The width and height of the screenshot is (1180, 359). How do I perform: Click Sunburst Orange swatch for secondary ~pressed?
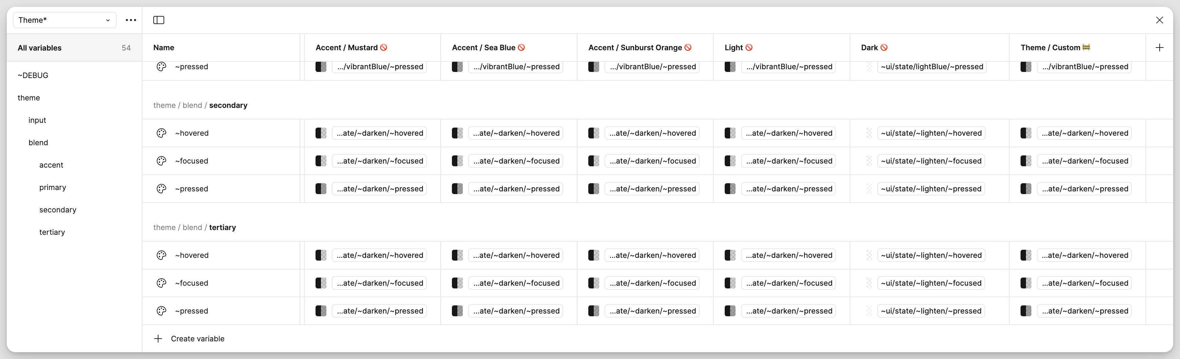594,189
